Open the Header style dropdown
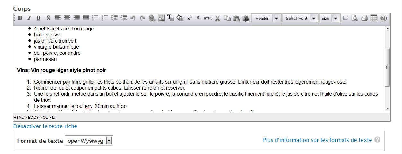The width and height of the screenshot is (402, 154). click(x=276, y=18)
